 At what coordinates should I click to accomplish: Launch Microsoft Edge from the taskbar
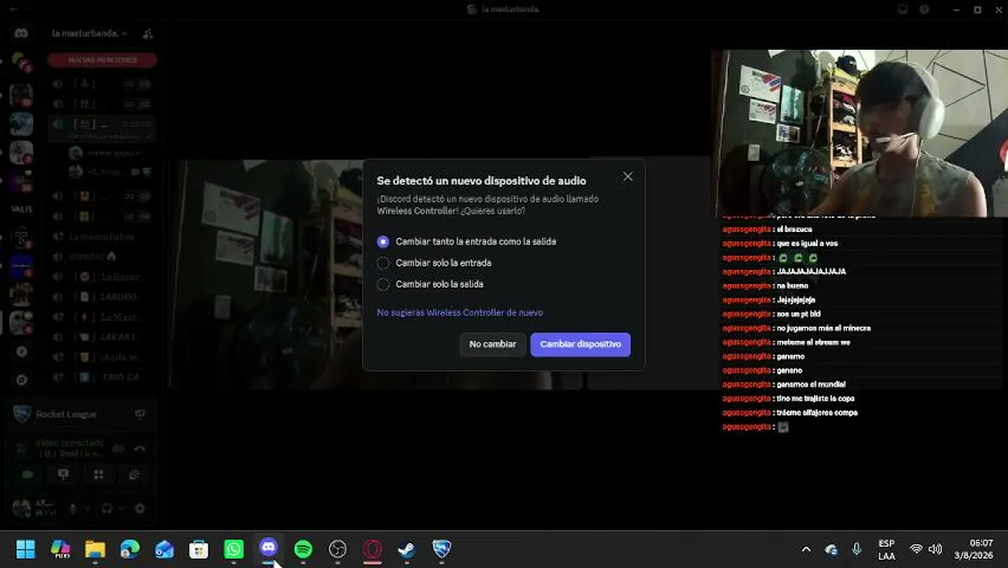[129, 549]
